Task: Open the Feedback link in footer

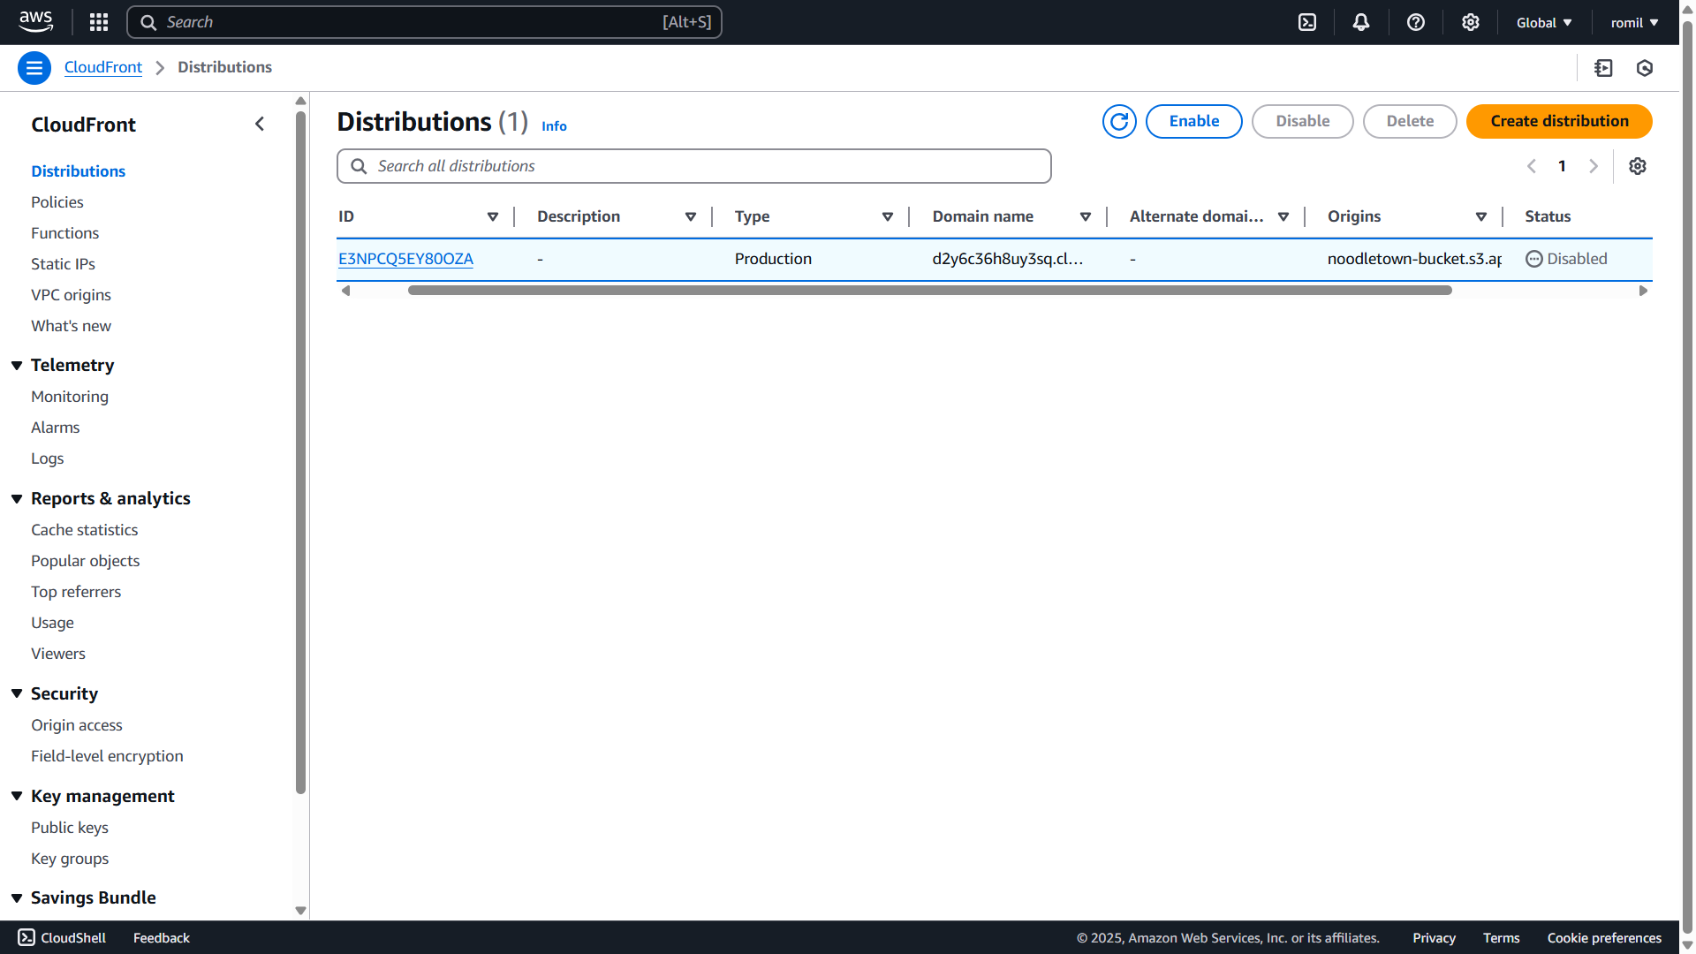Action: point(162,937)
